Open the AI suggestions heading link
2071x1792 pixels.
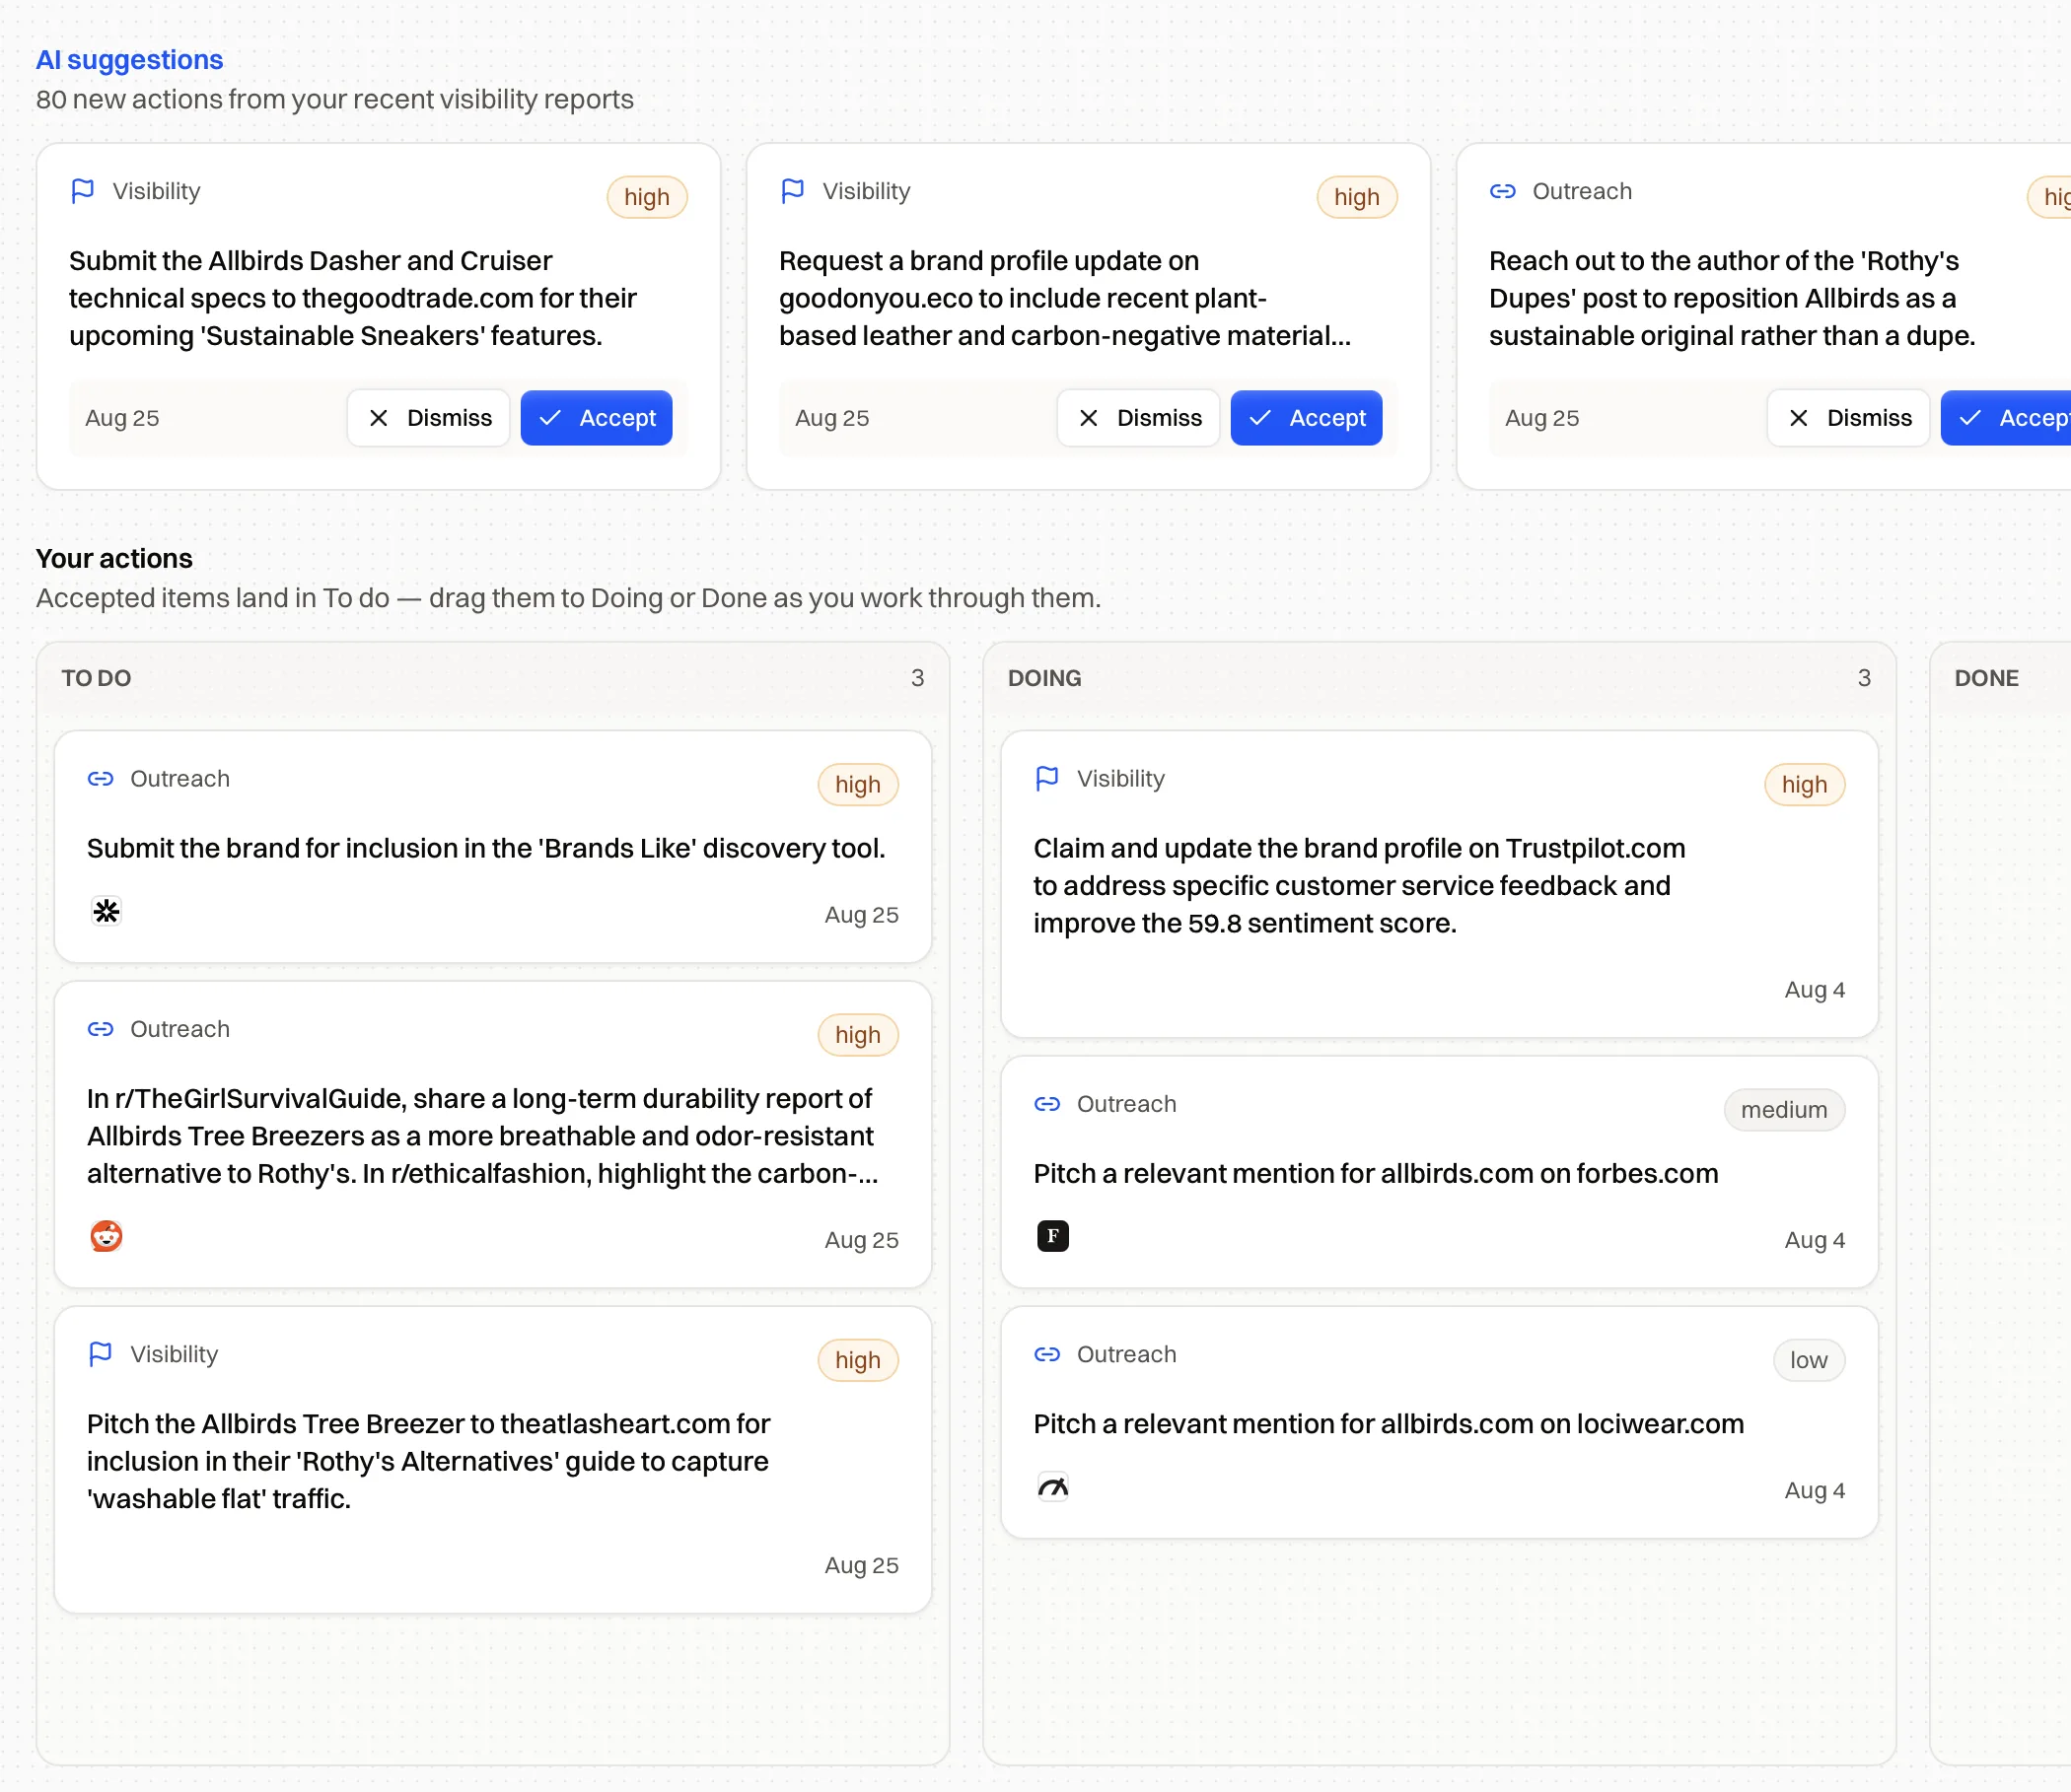pos(129,60)
